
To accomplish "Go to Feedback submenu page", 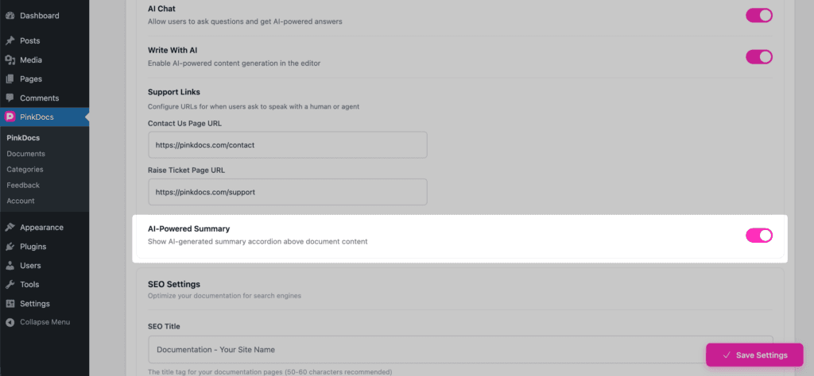I will [x=23, y=185].
